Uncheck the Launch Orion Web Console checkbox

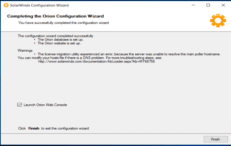coord(19,105)
